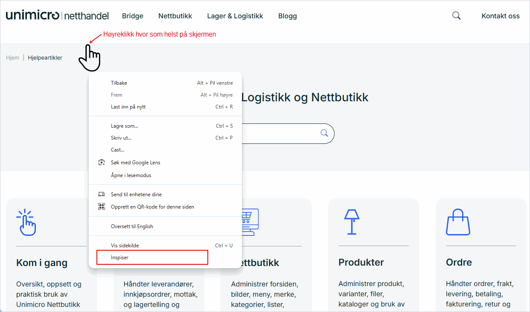This screenshot has height=312, width=530.
Task: Select Lagre som... menu entry
Action: point(124,126)
